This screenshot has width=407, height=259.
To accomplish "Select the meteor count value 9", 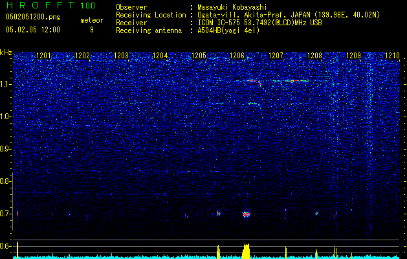I will (92, 30).
